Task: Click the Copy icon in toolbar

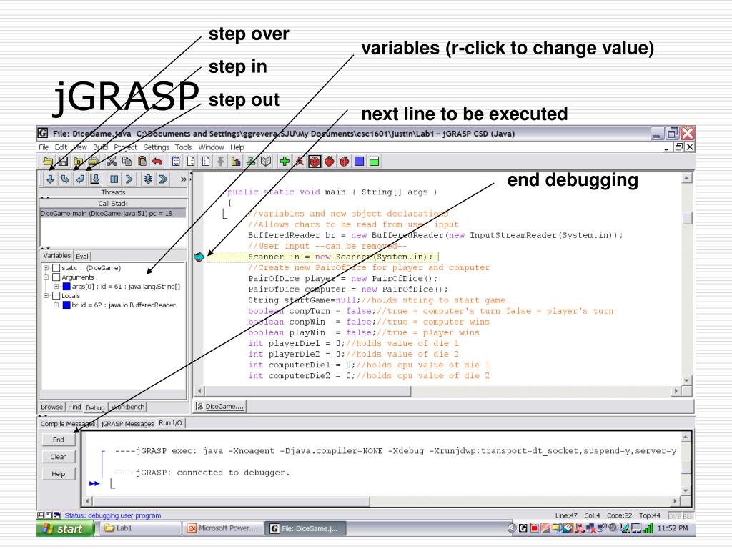Action: (x=127, y=162)
